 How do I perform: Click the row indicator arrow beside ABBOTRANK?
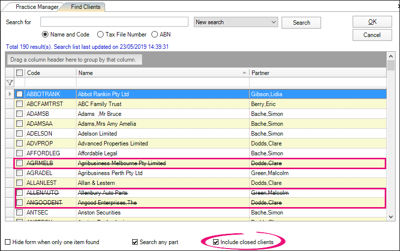9,94
